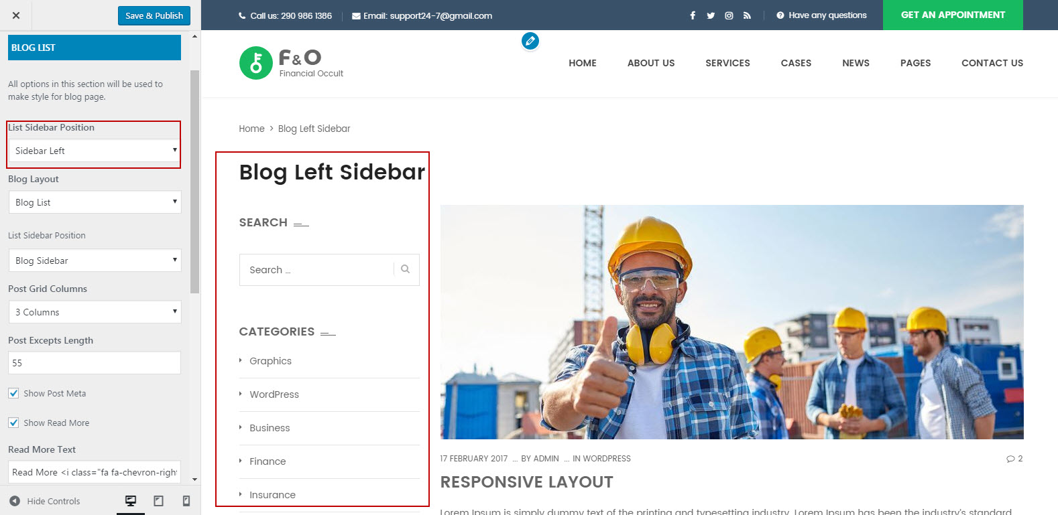Open the Instagram social icon in header
The image size is (1058, 515).
point(729,15)
